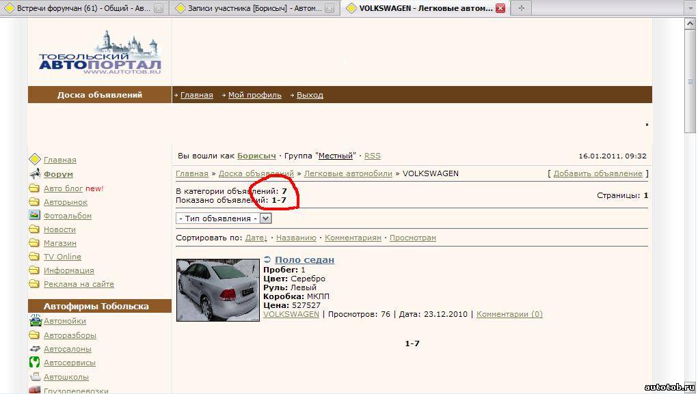Click the Борисыч username link
Viewport: 698px width, 394px height.
pyautogui.click(x=256, y=156)
